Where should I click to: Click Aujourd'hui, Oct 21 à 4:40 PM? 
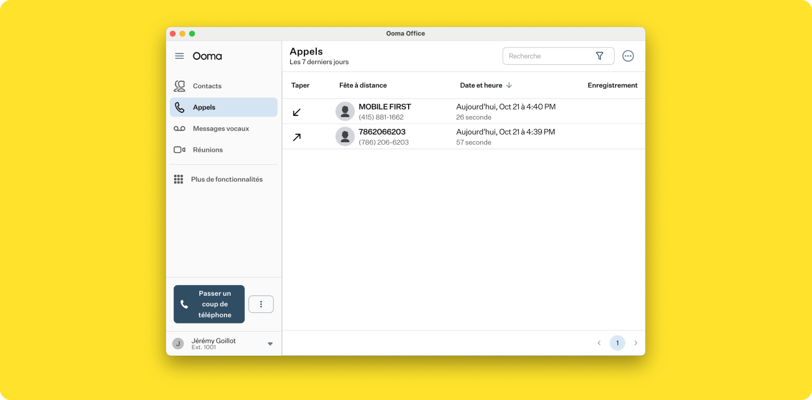coord(506,107)
